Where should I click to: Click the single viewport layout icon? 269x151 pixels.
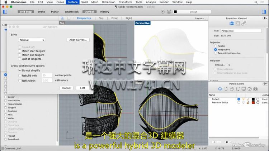[x=69, y=18]
